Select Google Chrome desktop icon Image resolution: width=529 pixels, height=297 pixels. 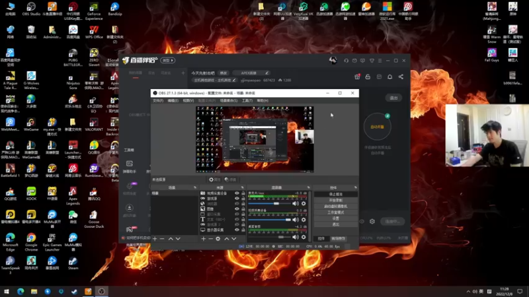(31, 242)
